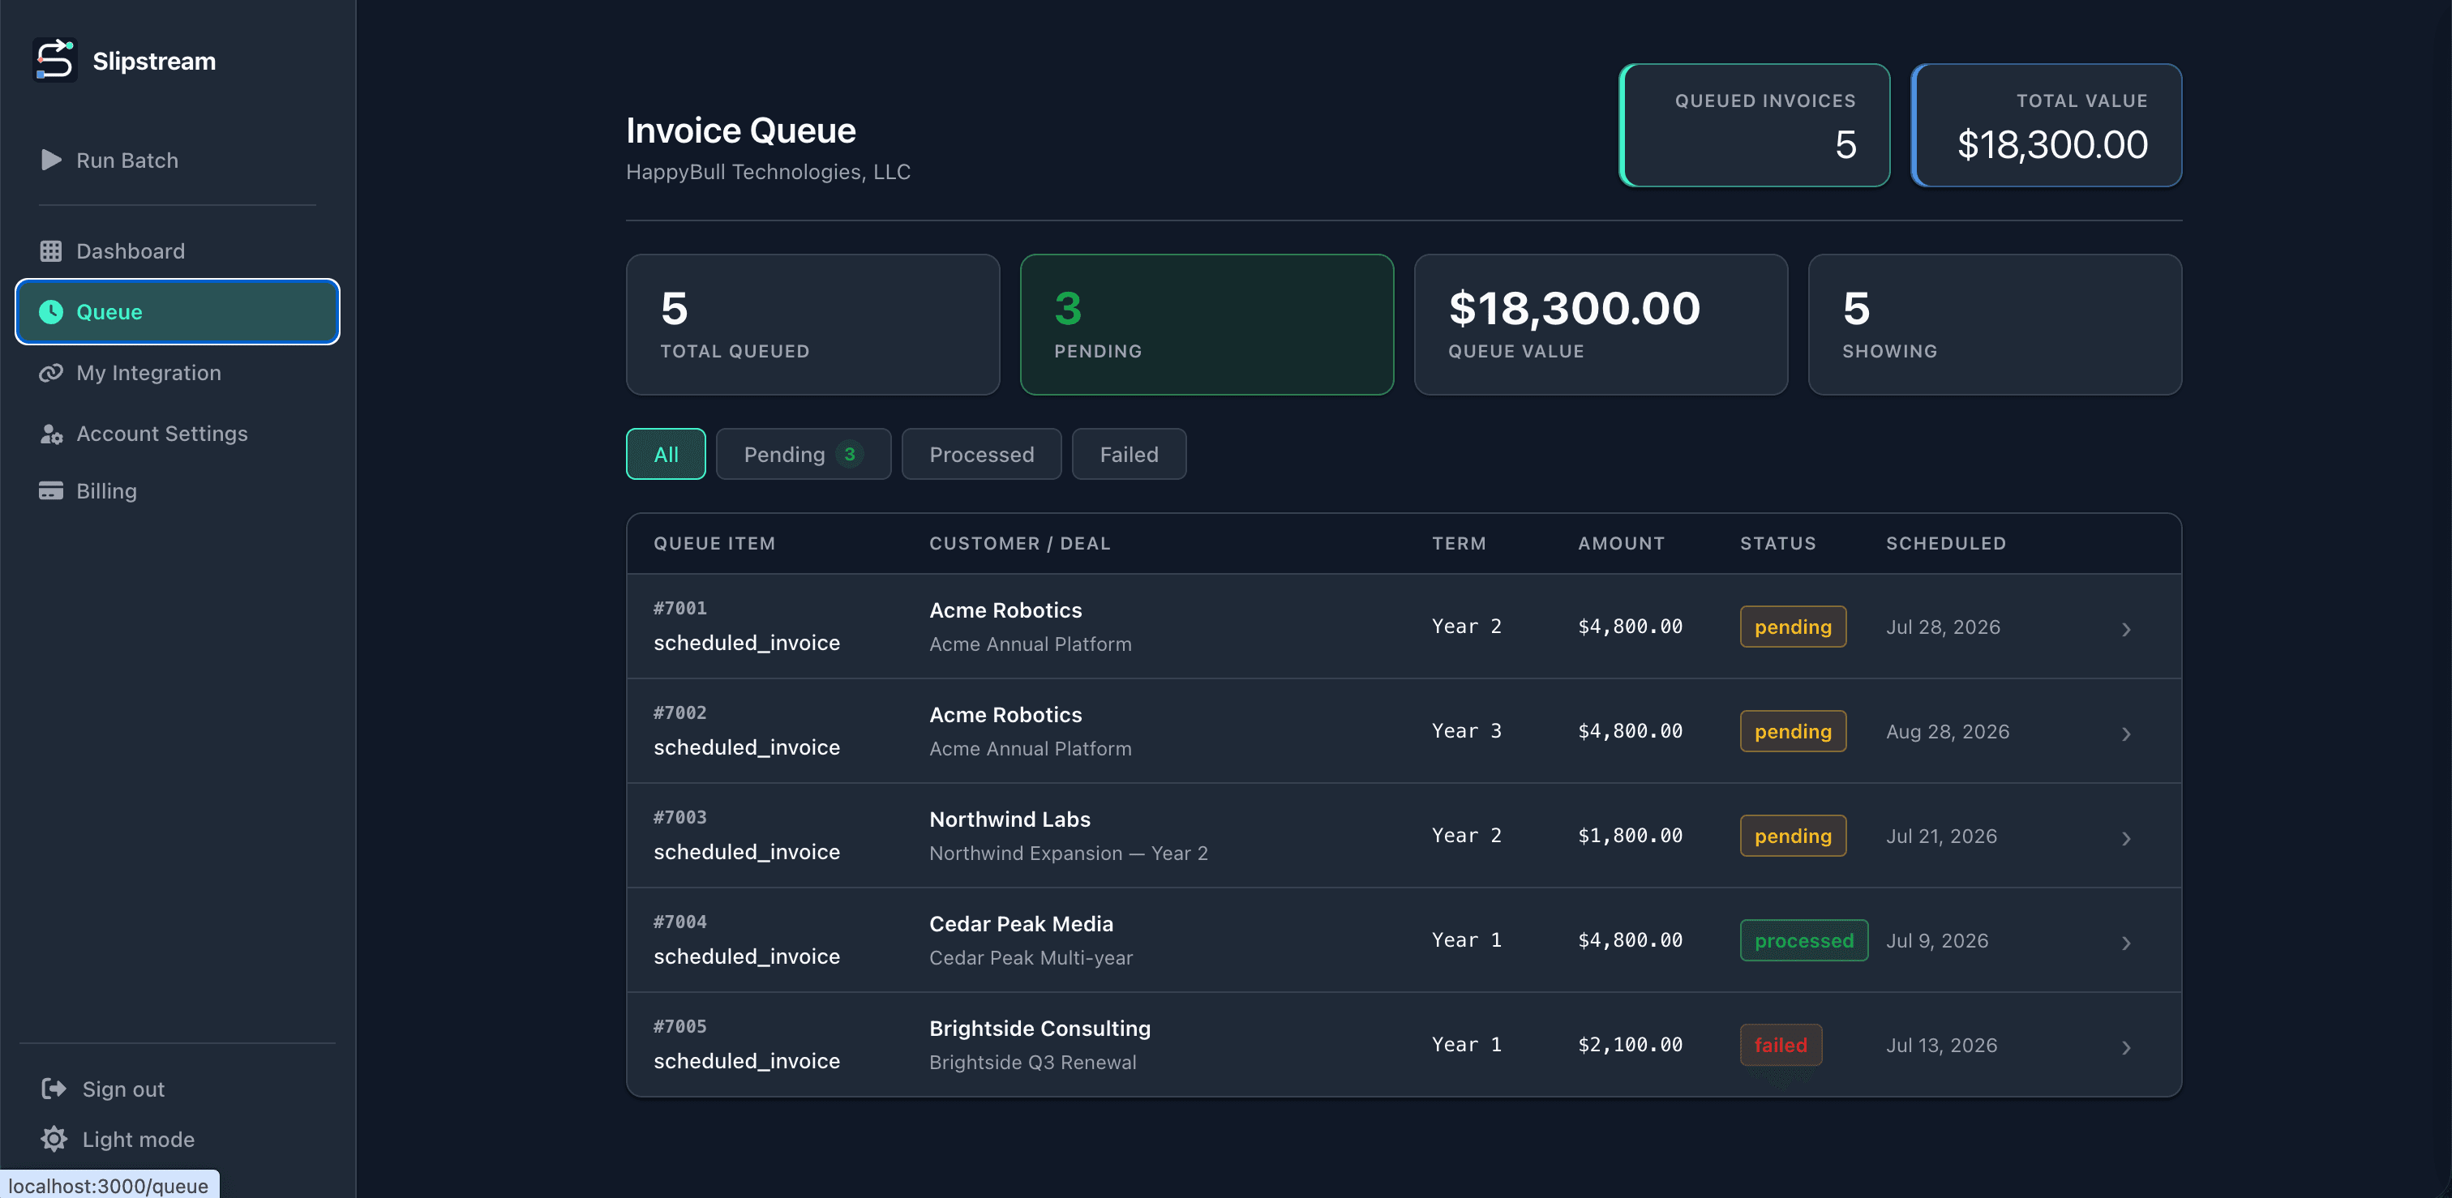2452x1198 pixels.
Task: Open row #7001 using its chevron
Action: click(2125, 628)
